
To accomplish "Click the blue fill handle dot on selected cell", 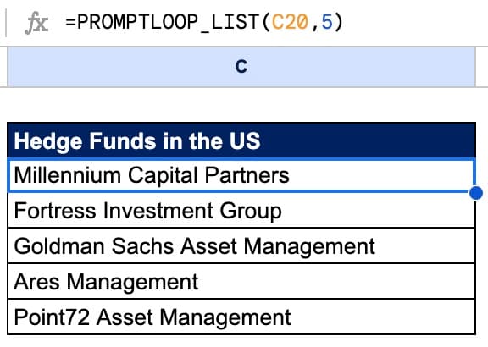I will [476, 193].
